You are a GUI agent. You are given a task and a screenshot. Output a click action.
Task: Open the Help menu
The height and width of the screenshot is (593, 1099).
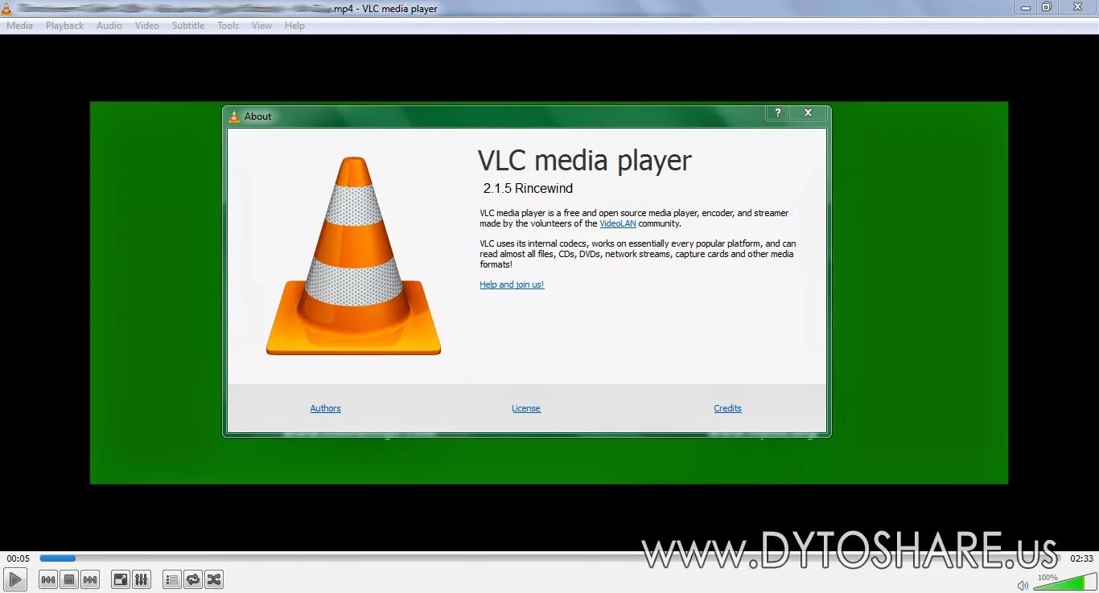[295, 26]
